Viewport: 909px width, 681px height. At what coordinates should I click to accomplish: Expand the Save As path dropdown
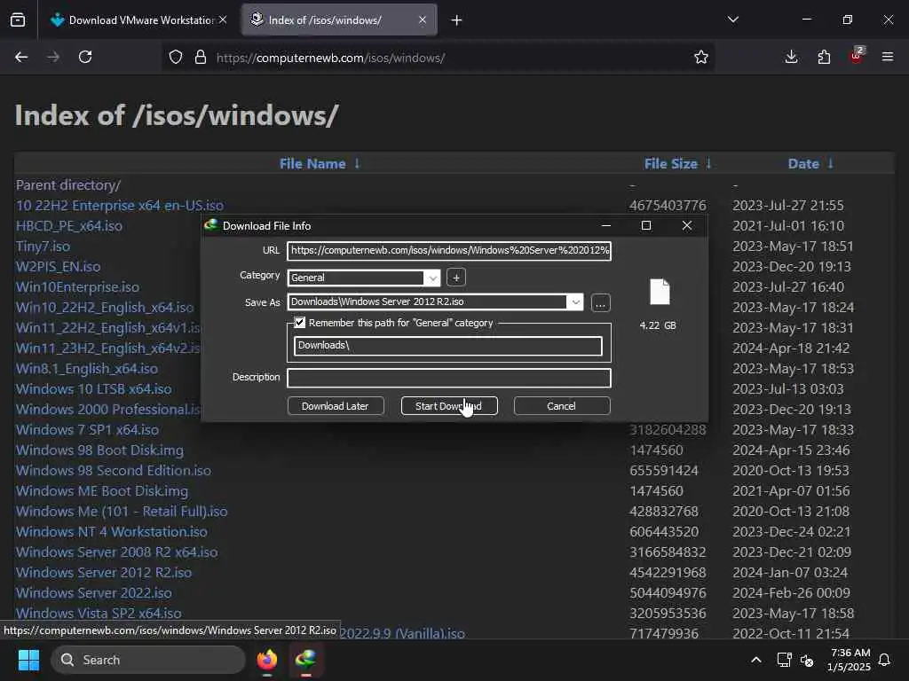pos(575,302)
